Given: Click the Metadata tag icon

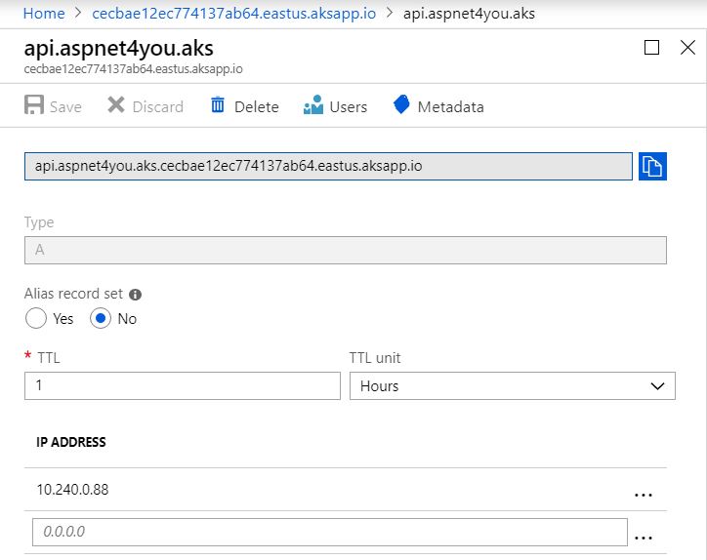Looking at the screenshot, I should click(401, 104).
